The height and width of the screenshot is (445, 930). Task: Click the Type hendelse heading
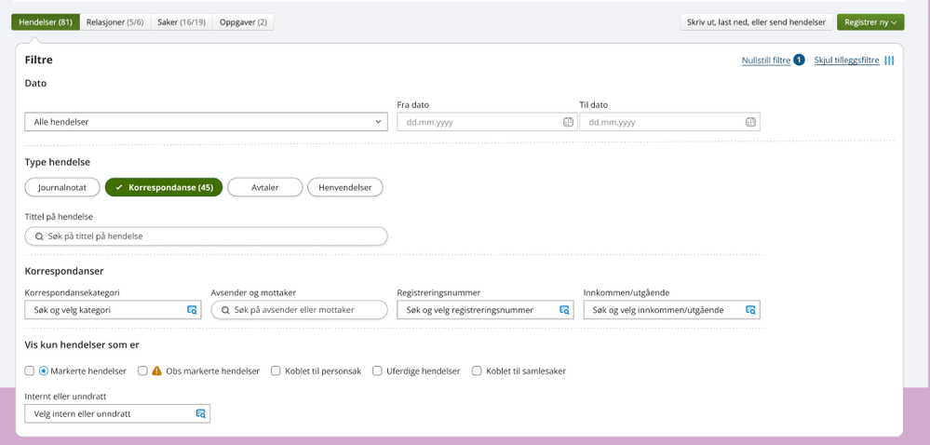58,161
